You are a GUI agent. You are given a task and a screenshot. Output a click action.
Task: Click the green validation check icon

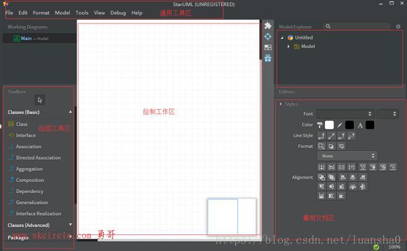pyautogui.click(x=376, y=247)
